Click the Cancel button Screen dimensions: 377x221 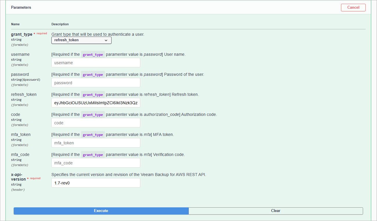(x=353, y=8)
